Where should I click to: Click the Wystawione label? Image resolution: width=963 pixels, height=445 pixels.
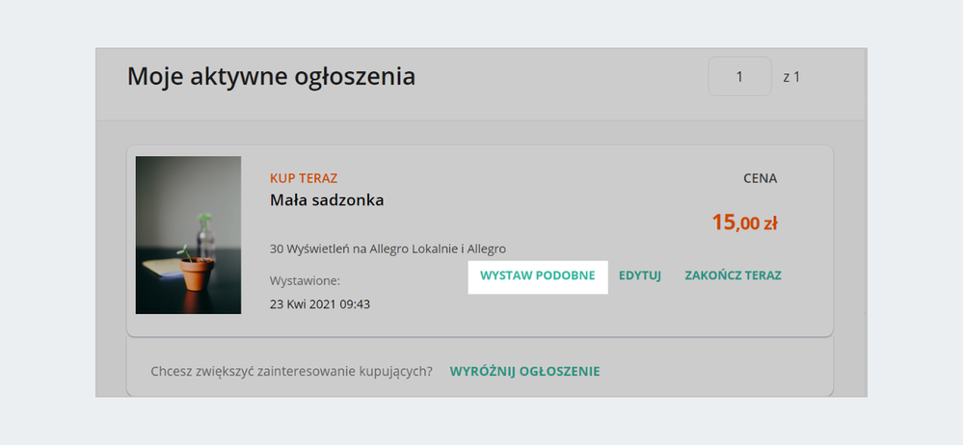tap(305, 281)
